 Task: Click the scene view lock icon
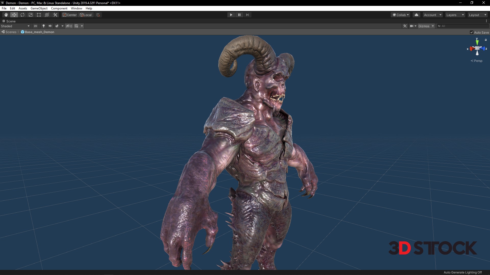(x=486, y=40)
